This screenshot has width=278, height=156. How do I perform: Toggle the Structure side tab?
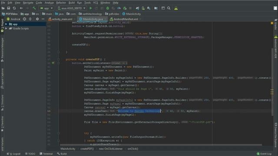coord(2,102)
